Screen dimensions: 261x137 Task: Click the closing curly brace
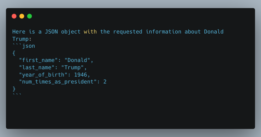click(x=14, y=89)
